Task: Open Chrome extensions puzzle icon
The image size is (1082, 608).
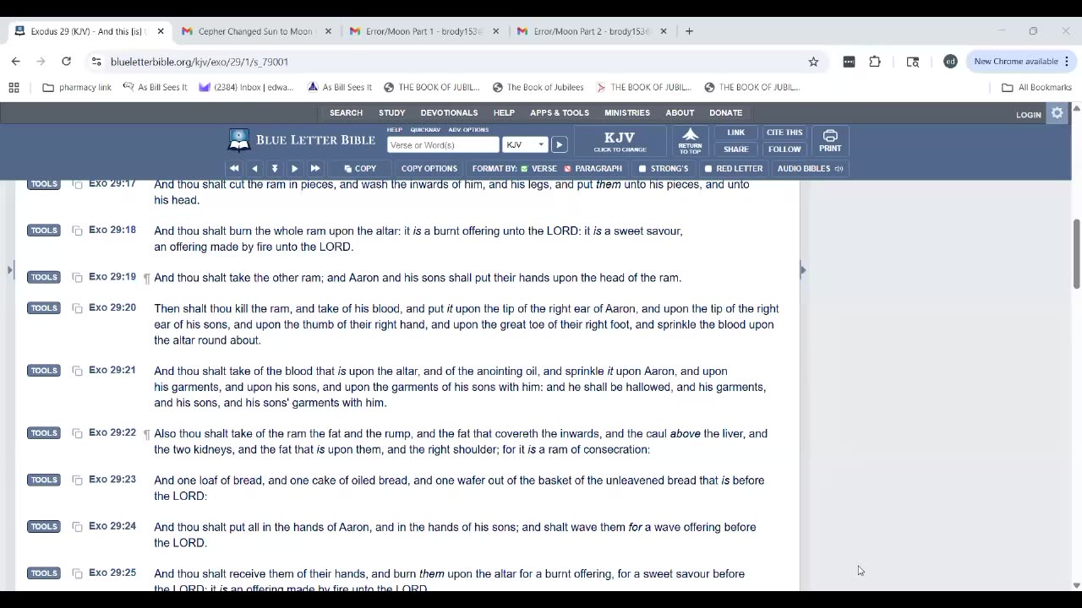Action: click(x=875, y=62)
